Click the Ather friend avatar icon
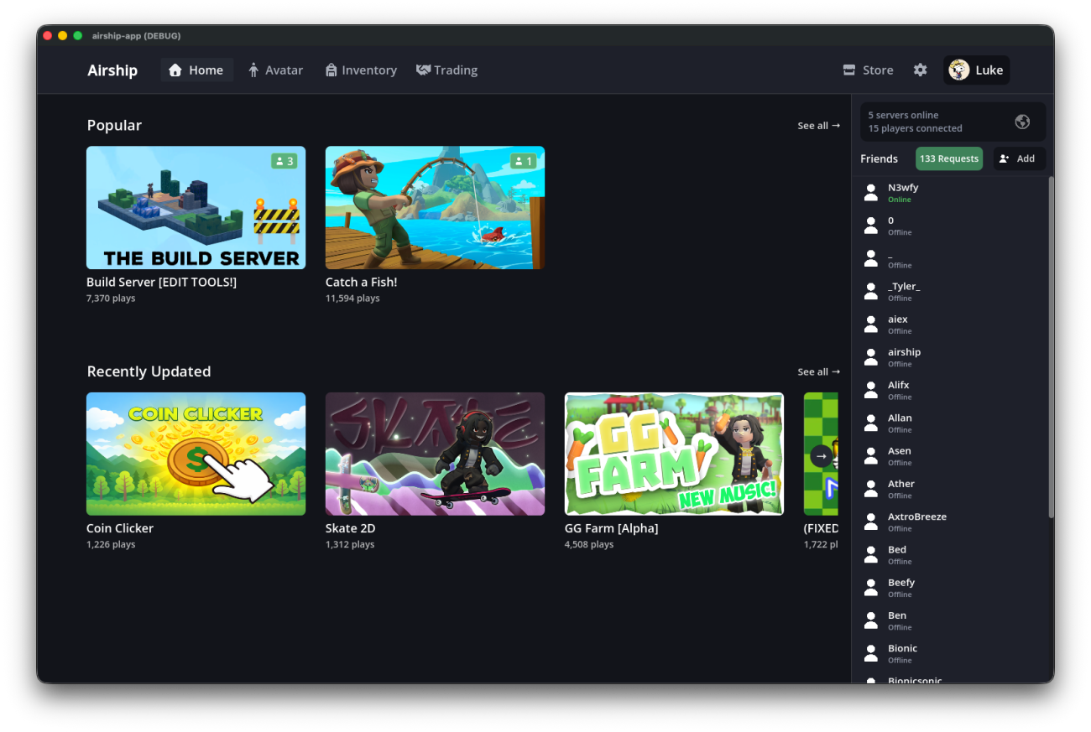1091x732 pixels. click(x=871, y=489)
